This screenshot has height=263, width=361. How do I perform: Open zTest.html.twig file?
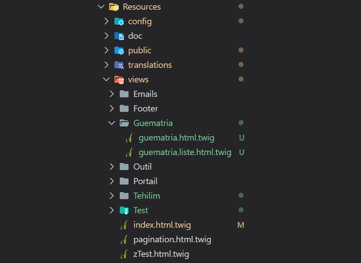point(161,254)
